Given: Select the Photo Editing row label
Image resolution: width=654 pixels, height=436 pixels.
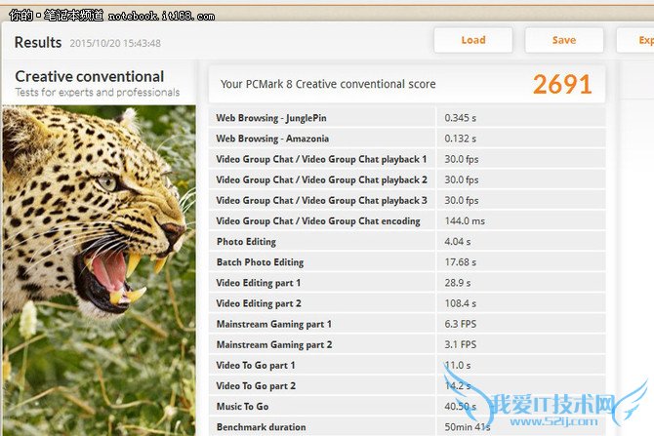Looking at the screenshot, I should 246,242.
